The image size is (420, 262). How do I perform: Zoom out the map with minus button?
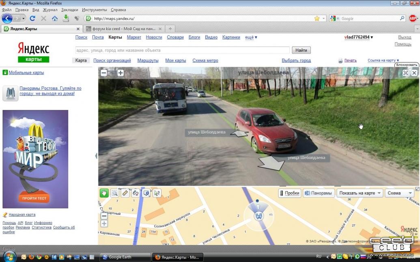coord(104,216)
